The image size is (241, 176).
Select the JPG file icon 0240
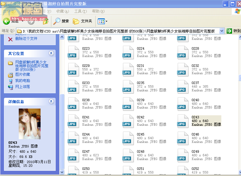(x=183, y=104)
